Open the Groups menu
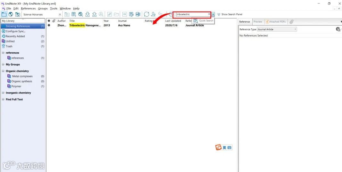This screenshot has width=342, height=172. (x=43, y=9)
